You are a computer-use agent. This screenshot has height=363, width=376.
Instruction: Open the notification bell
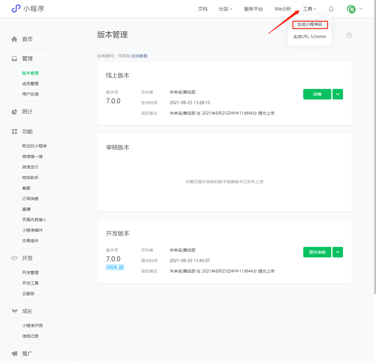331,9
